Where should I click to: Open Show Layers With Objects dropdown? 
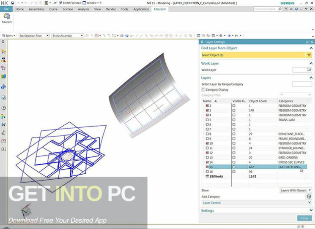(296, 190)
